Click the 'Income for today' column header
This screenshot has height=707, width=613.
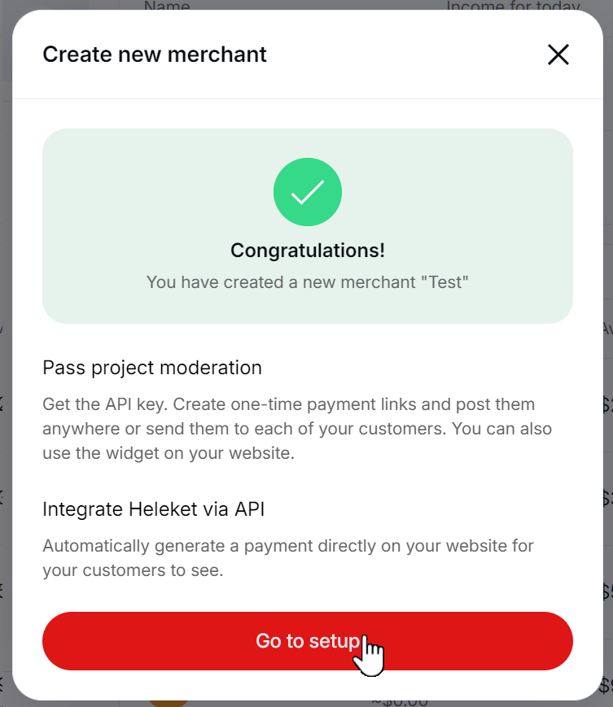(x=513, y=7)
